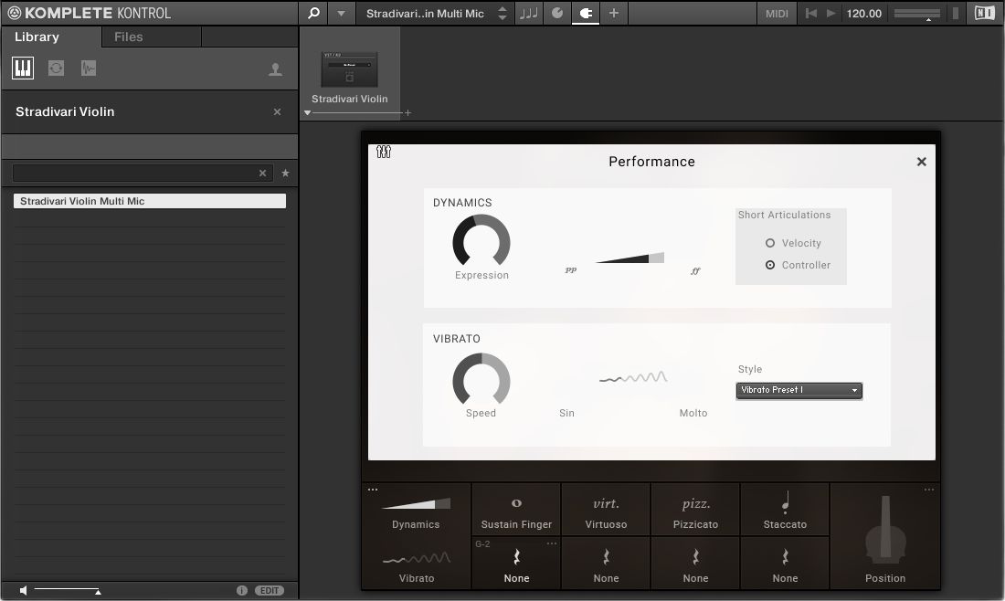Activate the plug-in panel icon in the toolbar
The image size is (1005, 601).
pos(585,14)
